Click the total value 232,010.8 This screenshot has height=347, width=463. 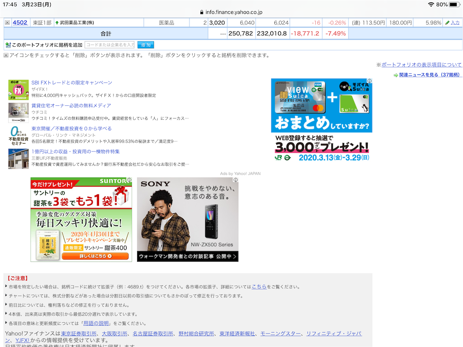[x=272, y=33]
